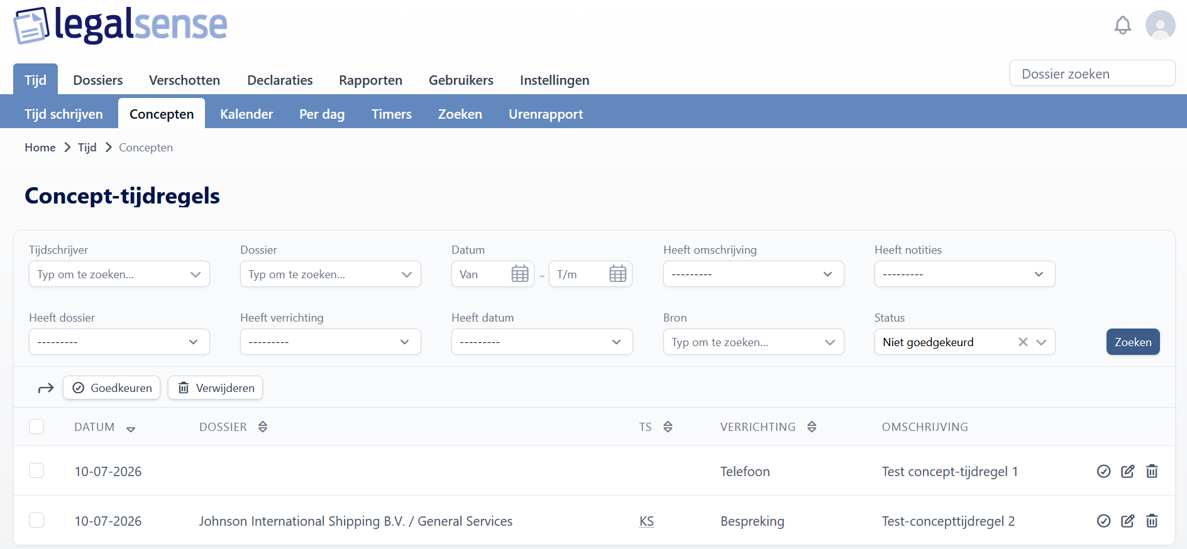The height and width of the screenshot is (549, 1187).
Task: Click the Bespreking verrichting cell
Action: pyautogui.click(x=752, y=521)
